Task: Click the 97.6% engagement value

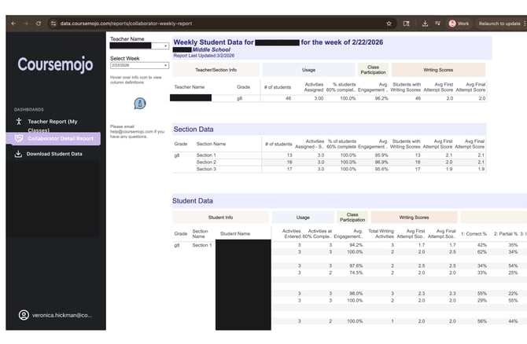Action: click(x=356, y=265)
